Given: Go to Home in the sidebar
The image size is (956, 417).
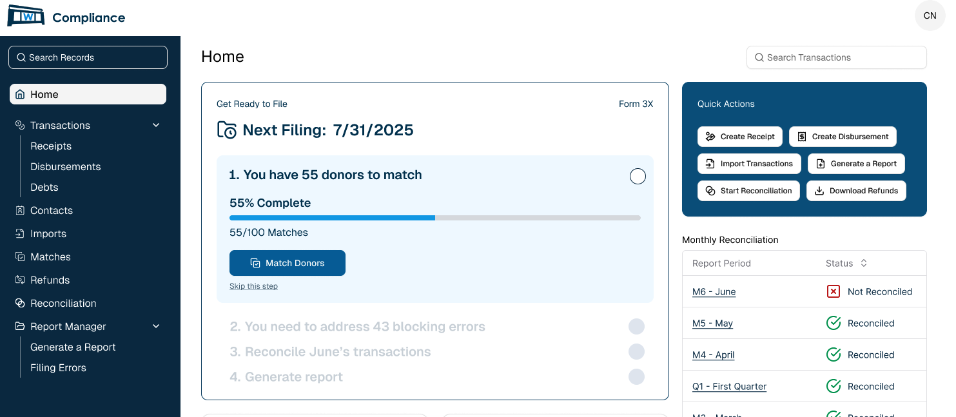Looking at the screenshot, I should pyautogui.click(x=88, y=94).
